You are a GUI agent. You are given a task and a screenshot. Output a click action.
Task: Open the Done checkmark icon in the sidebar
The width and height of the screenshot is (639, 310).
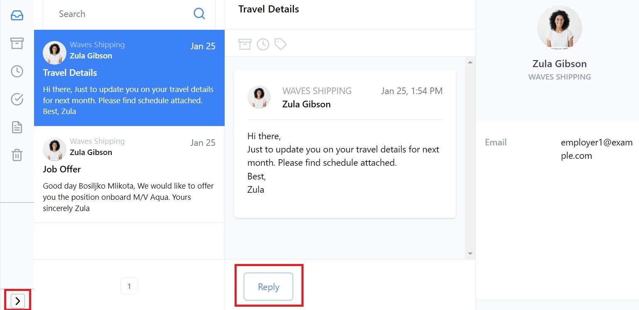click(17, 99)
